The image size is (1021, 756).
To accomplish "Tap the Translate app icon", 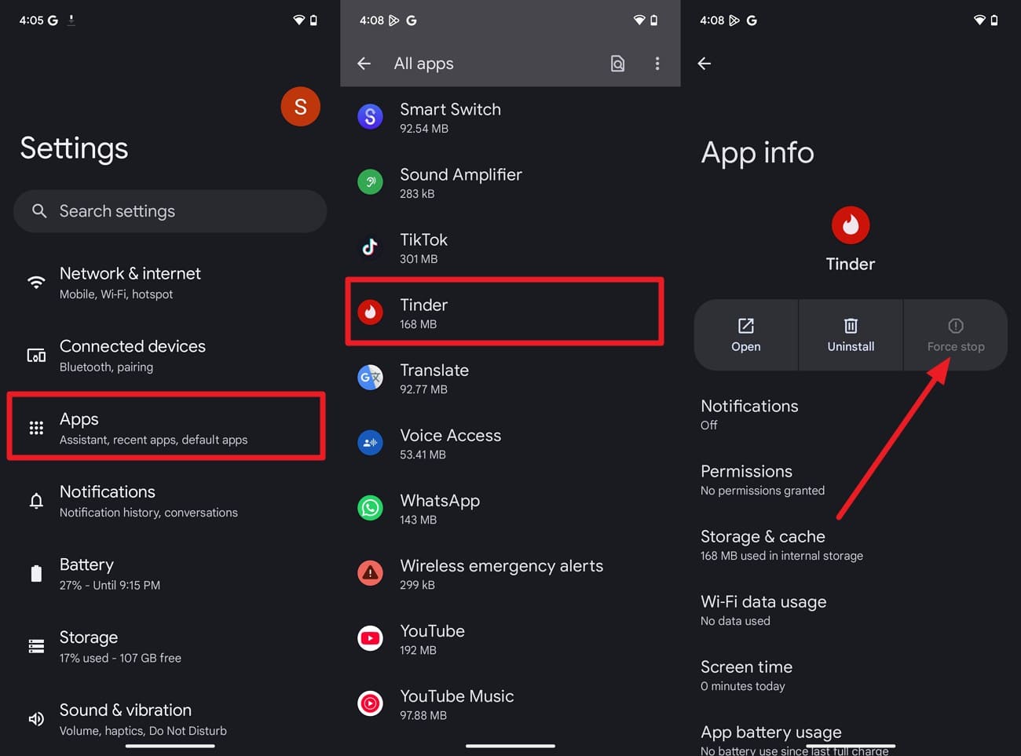I will coord(370,378).
